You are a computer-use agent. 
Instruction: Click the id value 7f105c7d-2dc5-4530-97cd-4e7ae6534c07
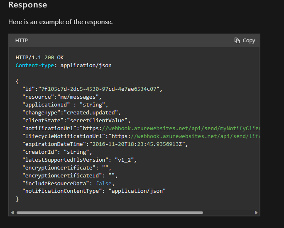tap(99, 89)
